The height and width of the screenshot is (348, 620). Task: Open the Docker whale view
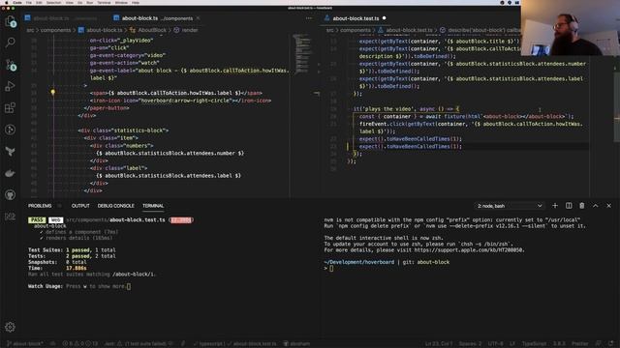point(11,173)
